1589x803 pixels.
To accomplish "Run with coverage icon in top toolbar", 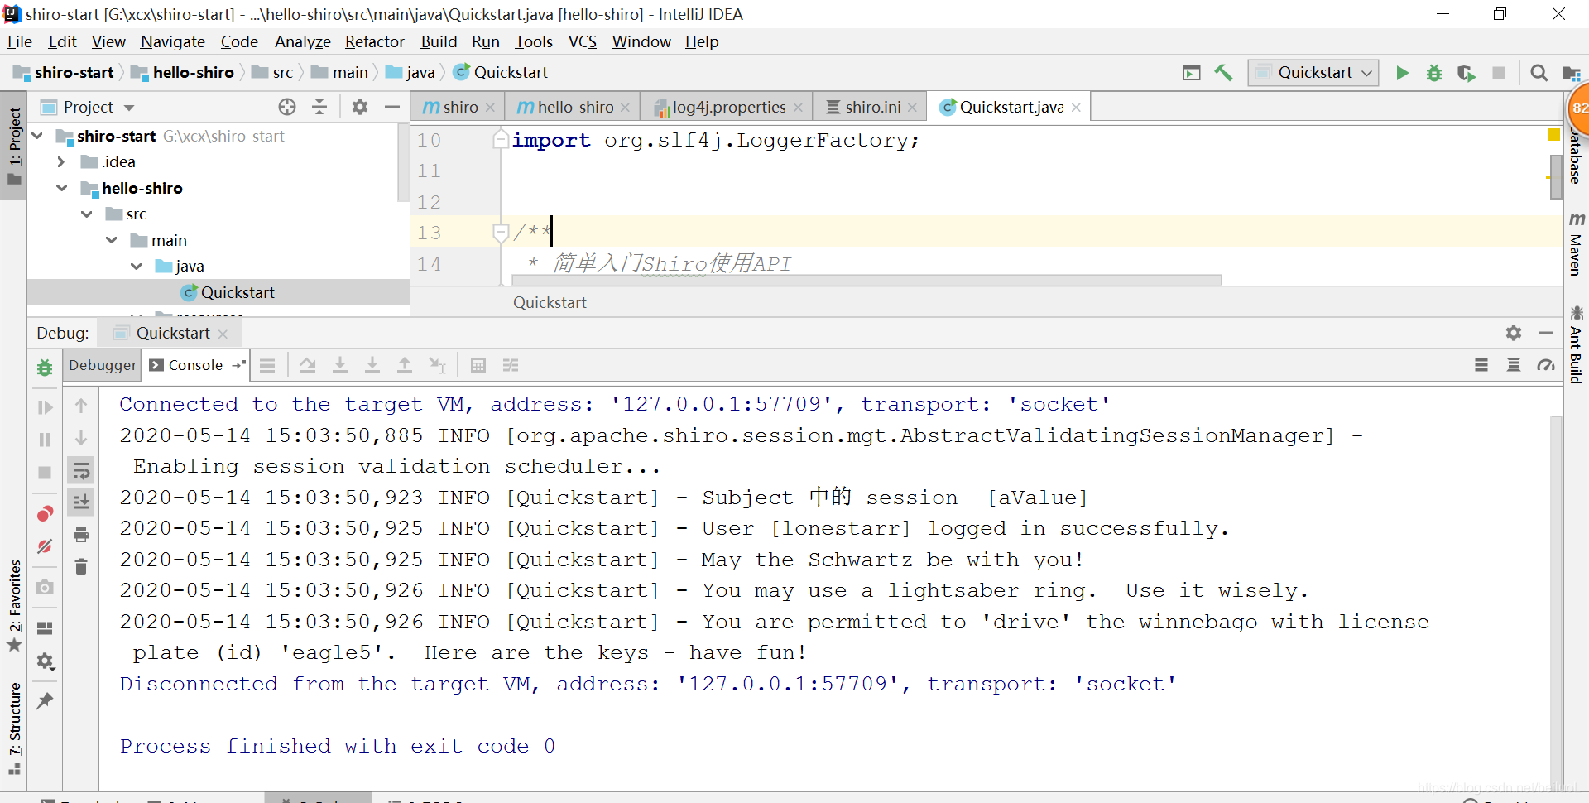I will (x=1466, y=73).
